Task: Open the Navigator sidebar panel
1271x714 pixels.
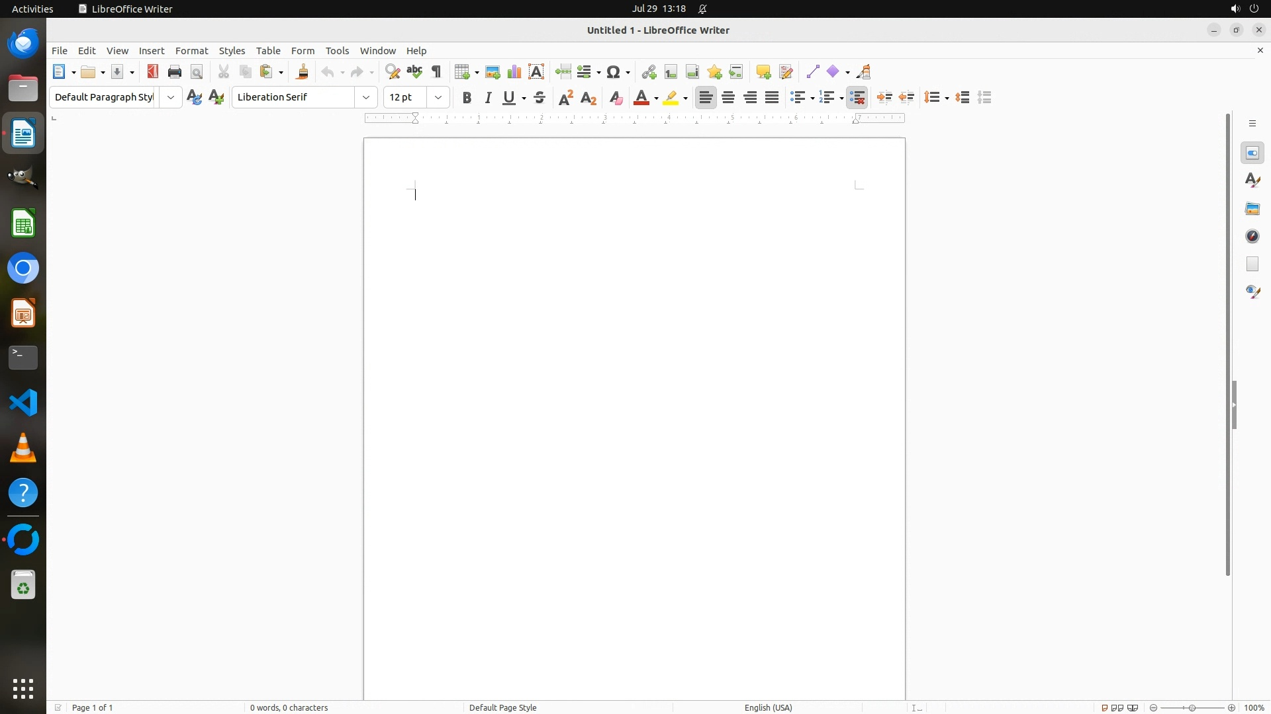Action: (x=1252, y=237)
